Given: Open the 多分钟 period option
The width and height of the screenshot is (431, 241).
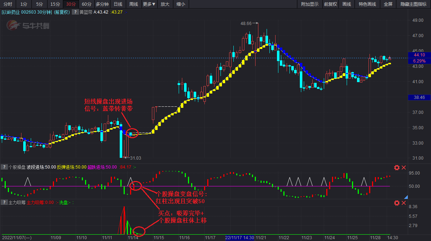Looking at the screenshot, I should [102, 4].
